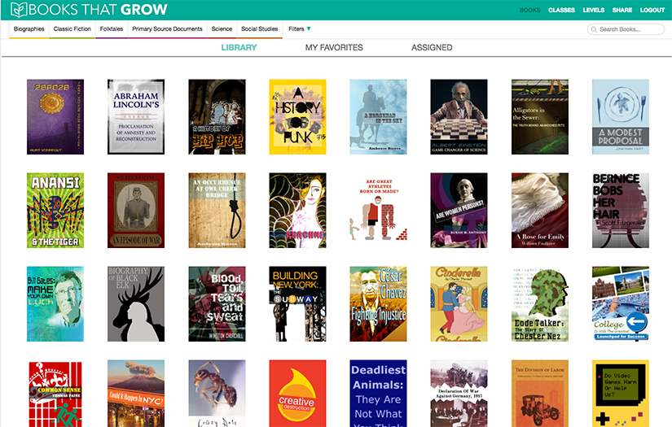Viewport: 672px width, 427px height.
Task: Select the Social Studies category tab
Action: [259, 29]
